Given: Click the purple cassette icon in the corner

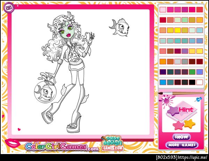Looking at the screenshot, I should [x=9, y=8].
